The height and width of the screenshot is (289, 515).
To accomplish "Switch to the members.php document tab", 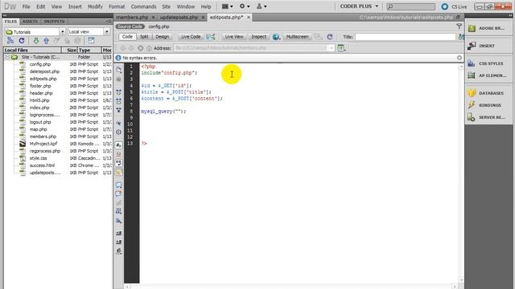I will [x=132, y=18].
